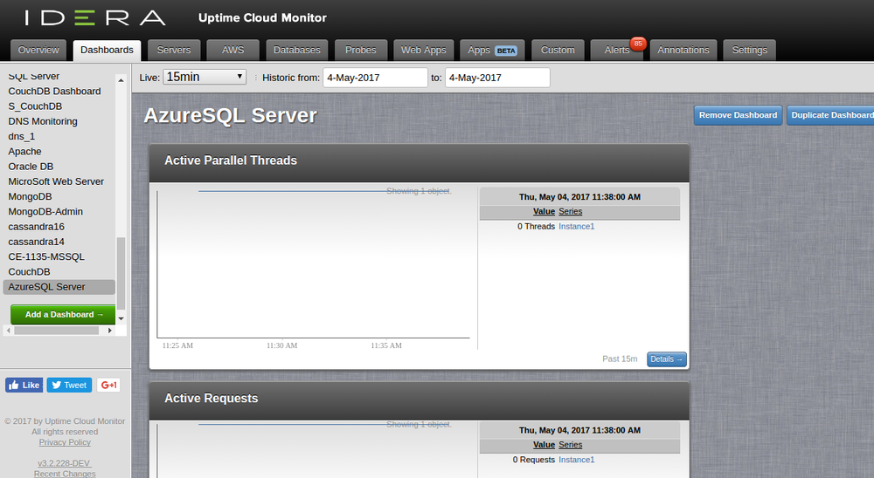Click the Historic from date field
Screen dimensions: 874x478
[375, 78]
